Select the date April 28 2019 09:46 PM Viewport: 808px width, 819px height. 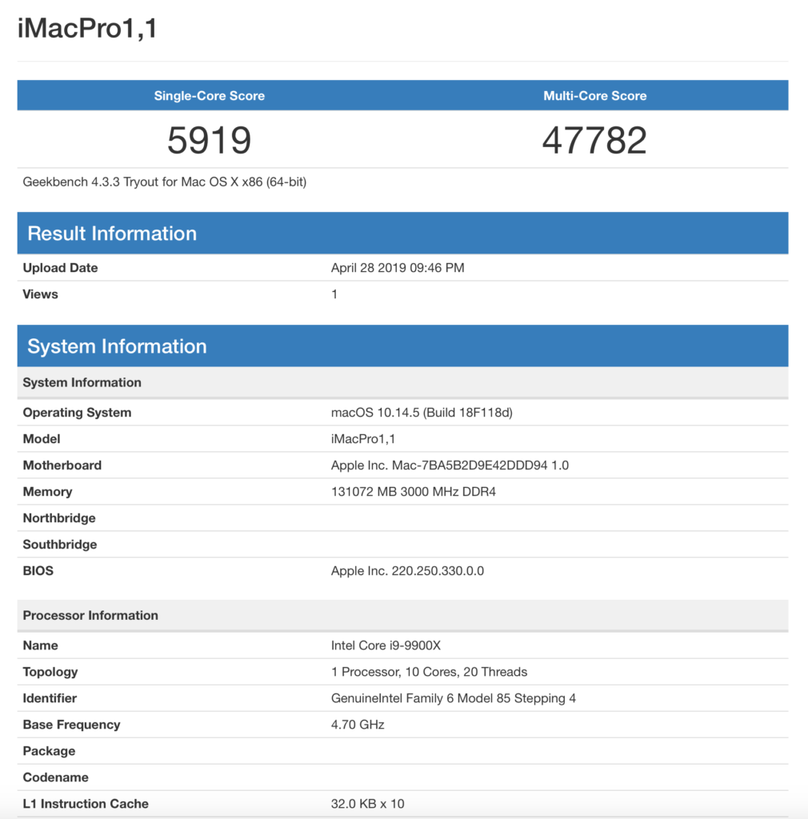click(398, 268)
